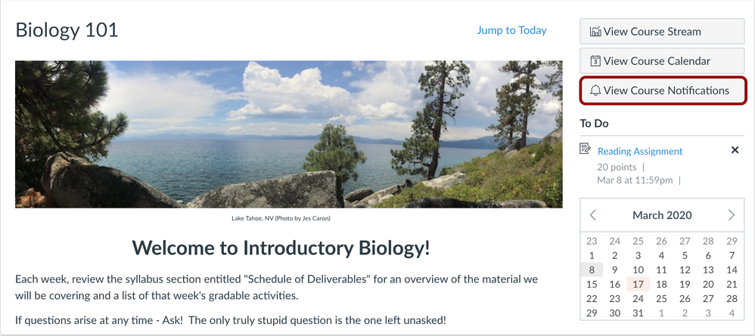Open the View Course Notifications button
755x336 pixels.
point(662,91)
